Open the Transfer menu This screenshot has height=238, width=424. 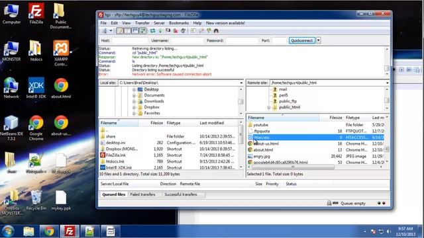click(142, 23)
